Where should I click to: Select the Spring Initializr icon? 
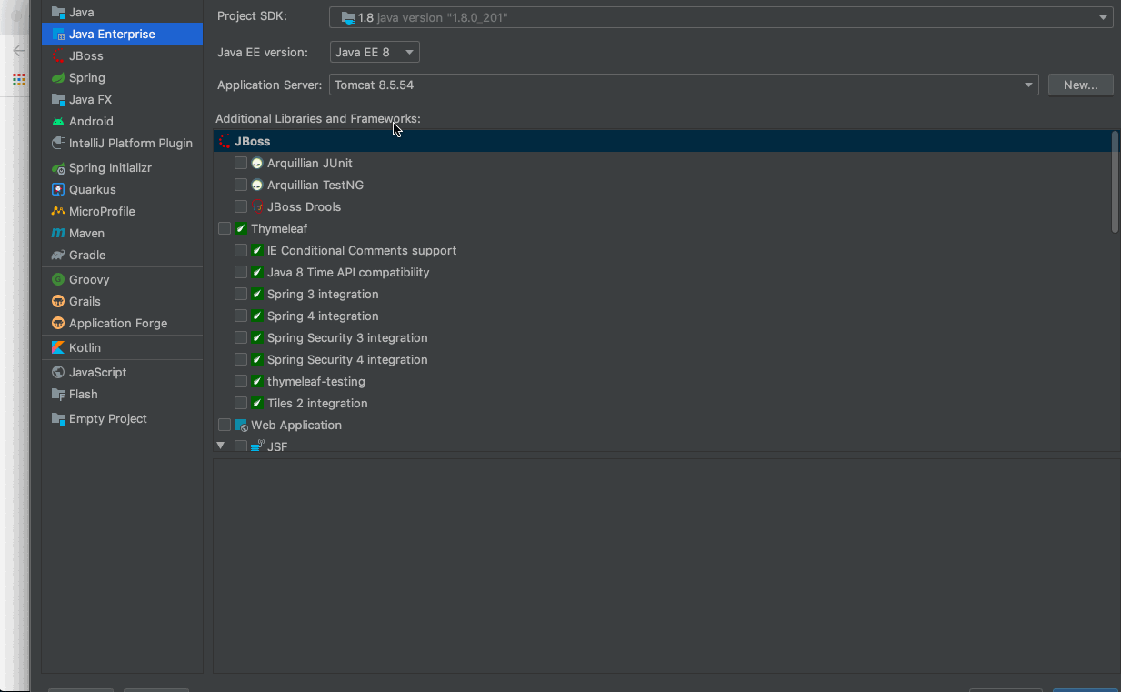pyautogui.click(x=58, y=168)
